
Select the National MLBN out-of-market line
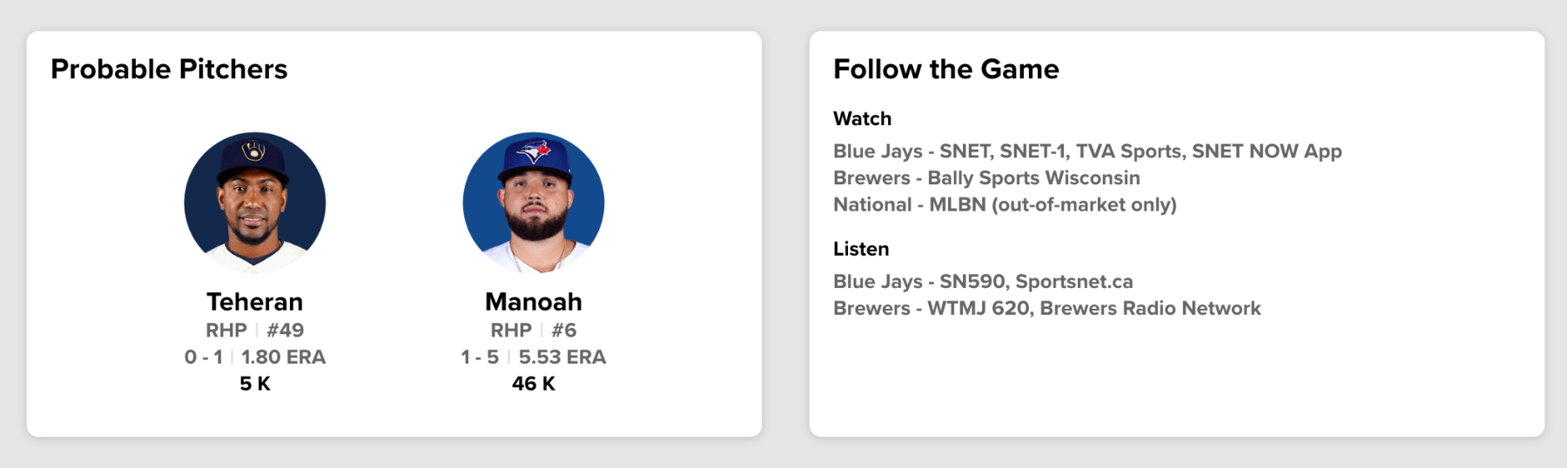1005,205
